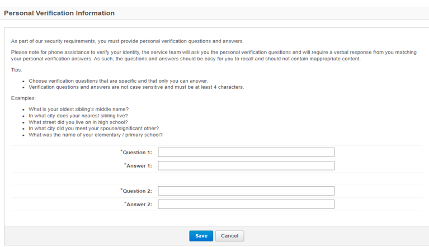Focus the Answer 1 input box
Viewport: 429px width, 247px height.
[246, 165]
